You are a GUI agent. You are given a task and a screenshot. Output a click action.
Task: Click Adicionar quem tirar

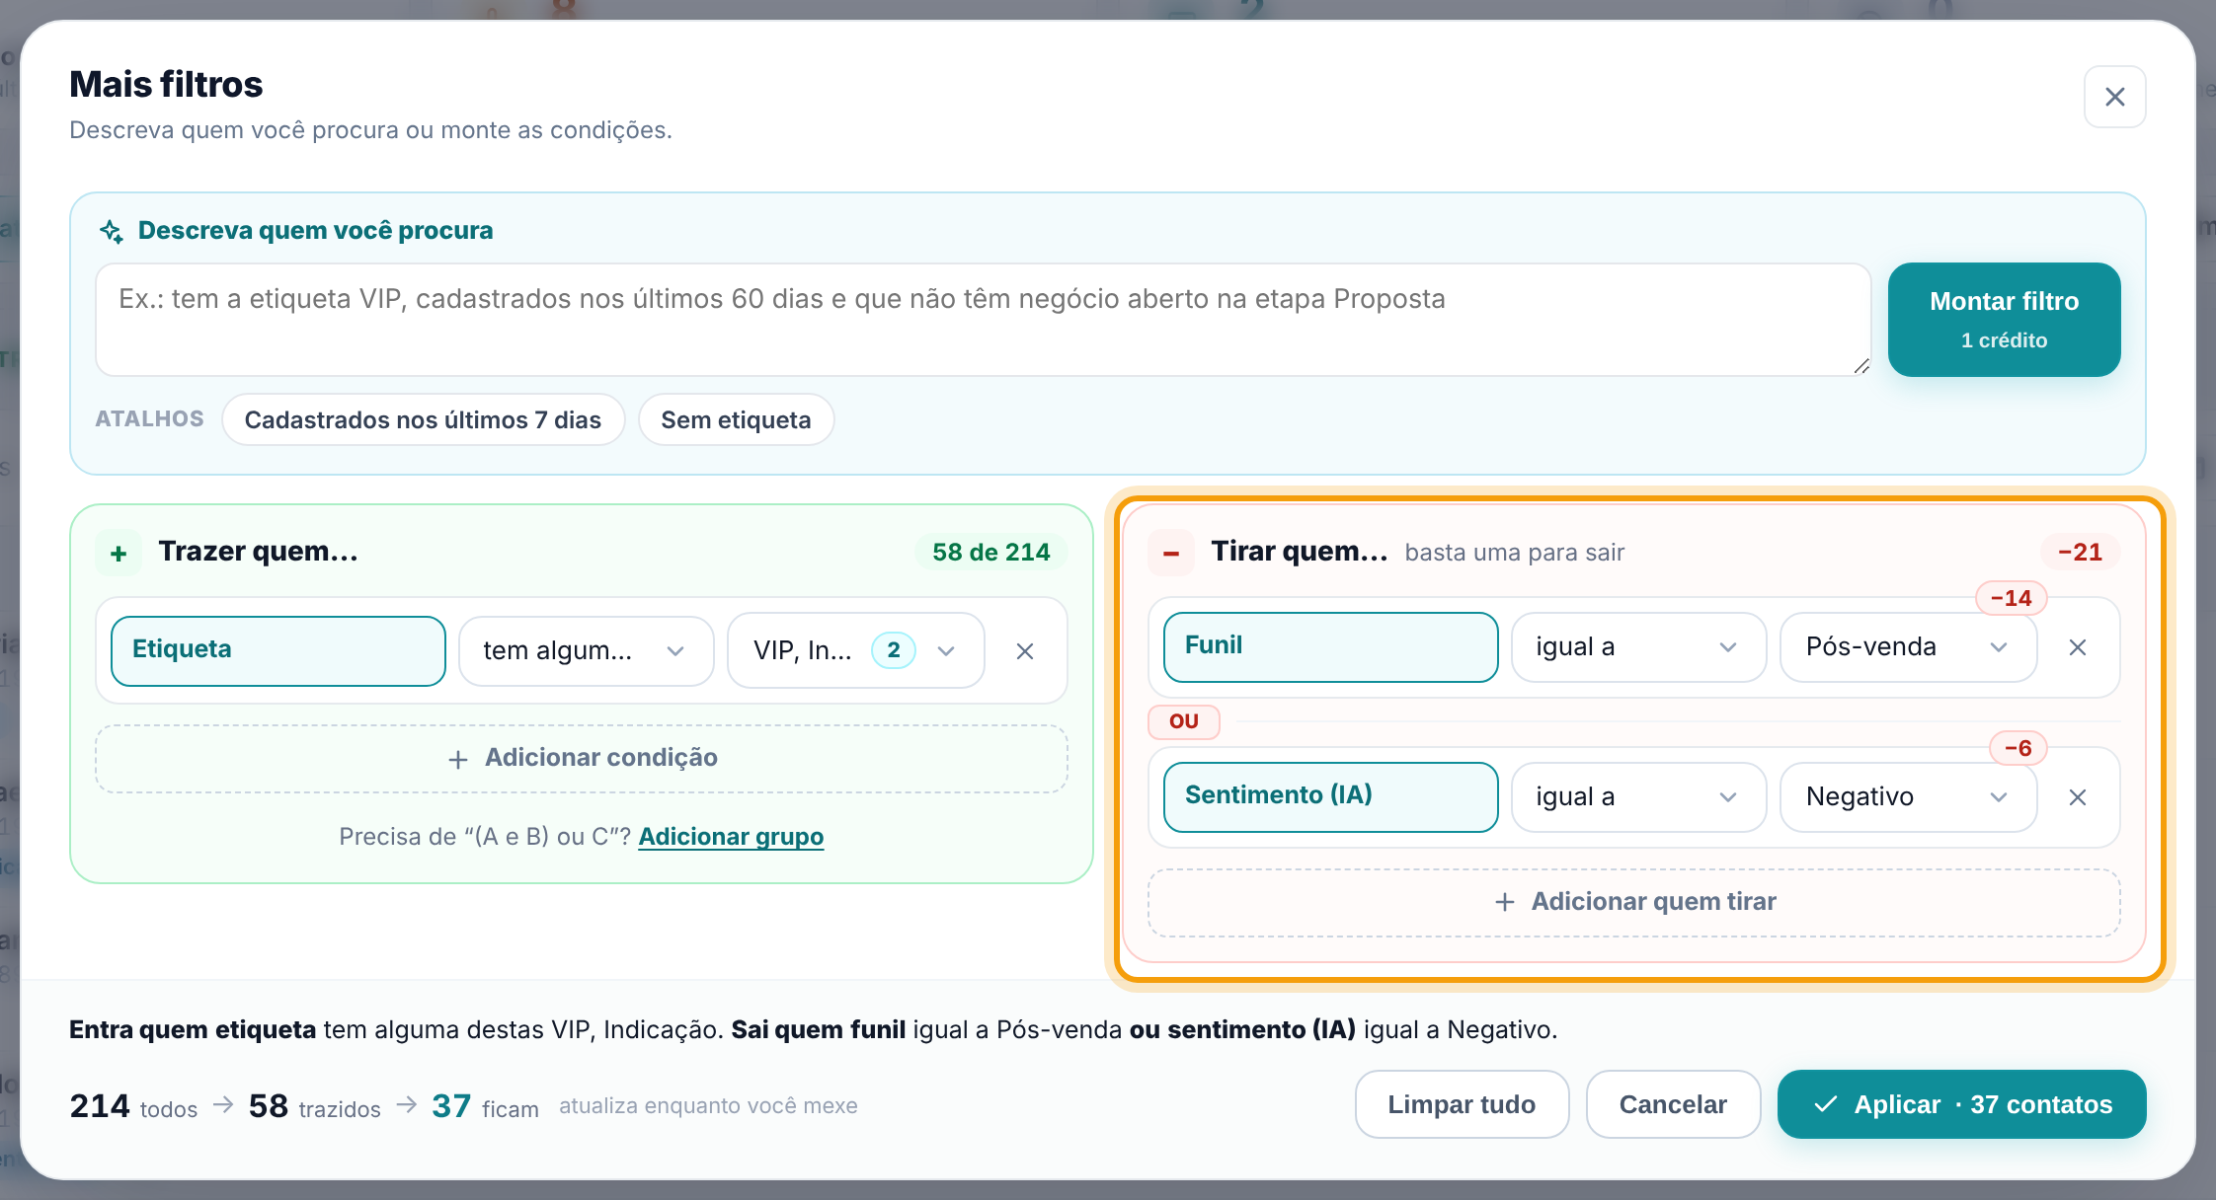pos(1633,902)
